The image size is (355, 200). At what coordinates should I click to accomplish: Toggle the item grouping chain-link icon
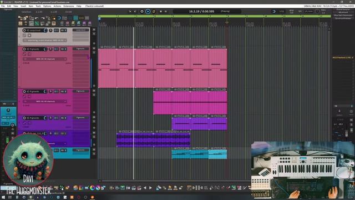[82, 18]
